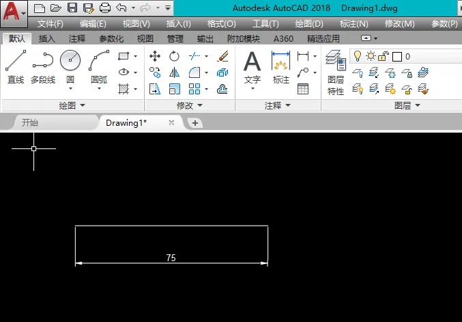The width and height of the screenshot is (462, 322).
Task: Switch to the 附加模块 ribbon tab
Action: 244,39
